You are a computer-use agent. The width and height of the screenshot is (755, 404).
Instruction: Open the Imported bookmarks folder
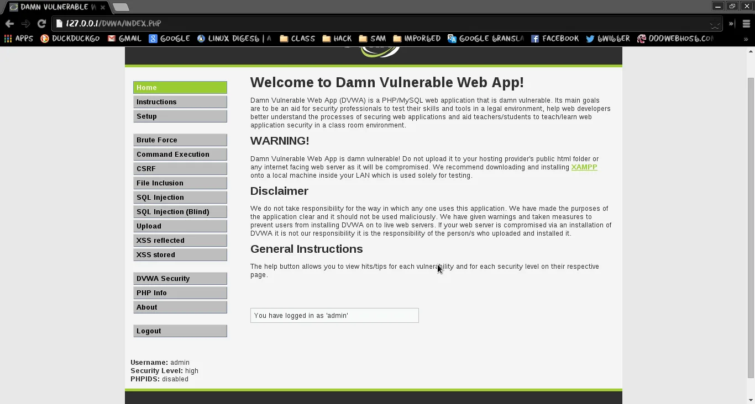pos(417,39)
